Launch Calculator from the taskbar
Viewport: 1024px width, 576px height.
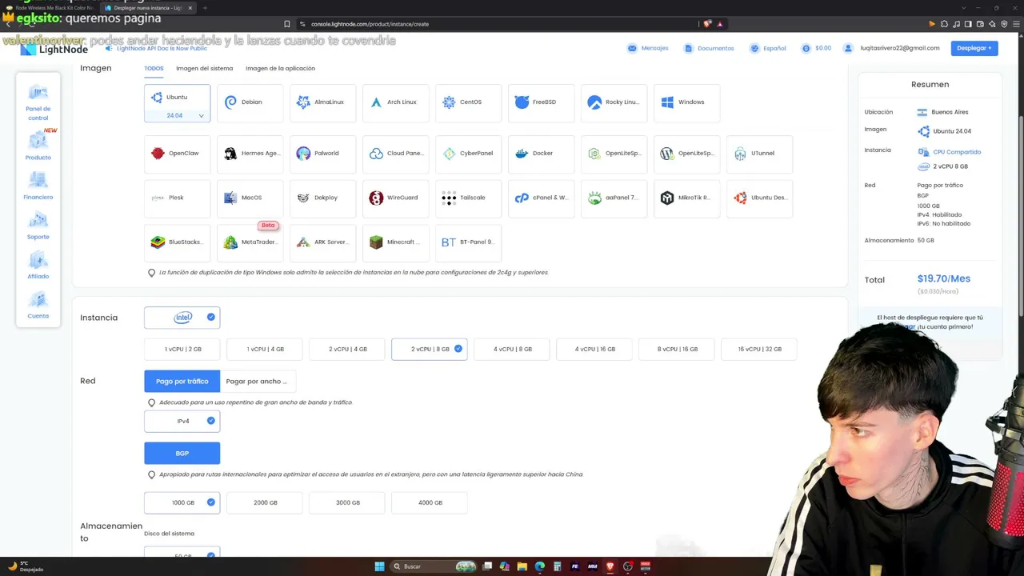click(x=558, y=566)
